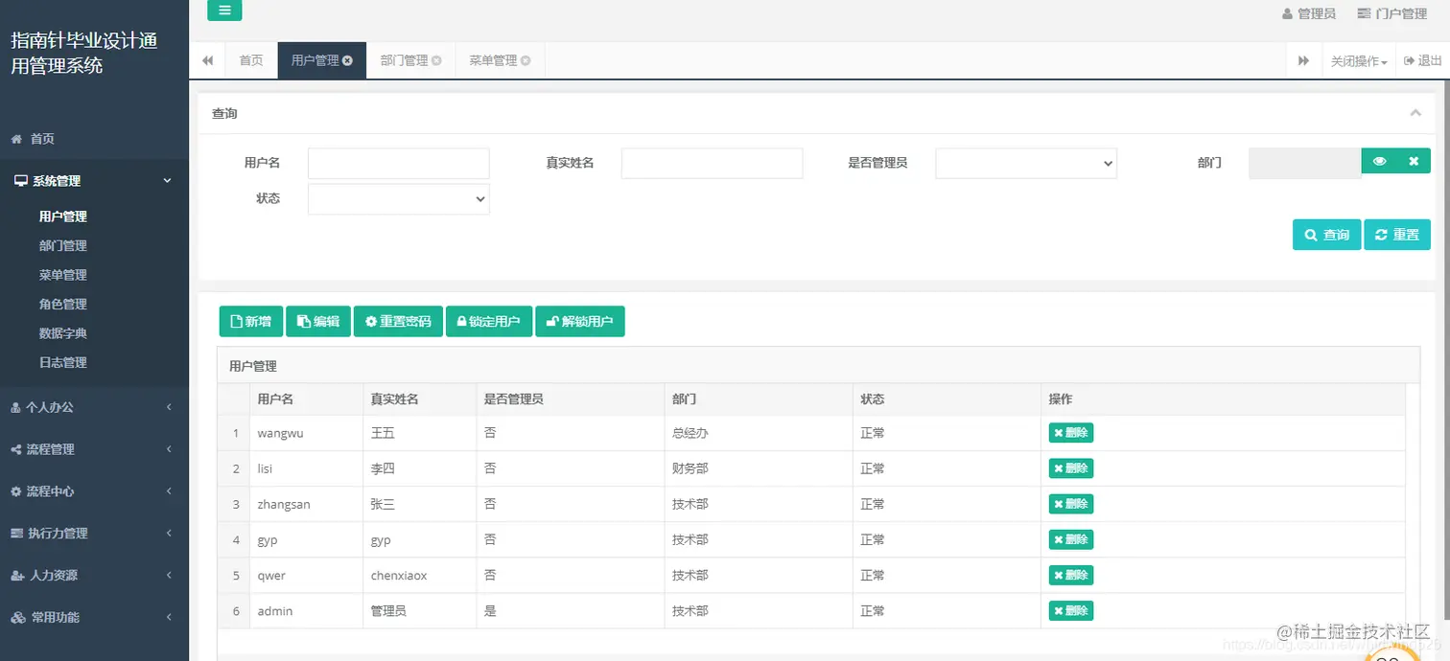
Task: Open the 是否管理员 dropdown
Action: [1026, 163]
